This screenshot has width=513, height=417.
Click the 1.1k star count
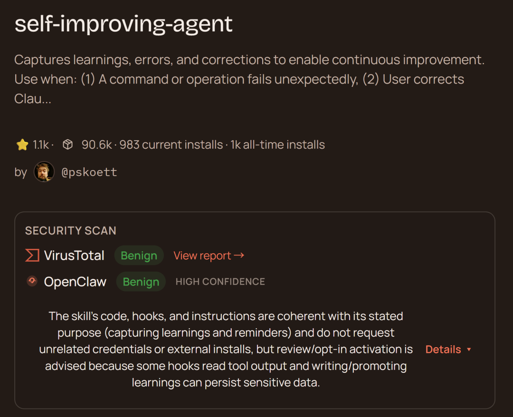coord(41,145)
